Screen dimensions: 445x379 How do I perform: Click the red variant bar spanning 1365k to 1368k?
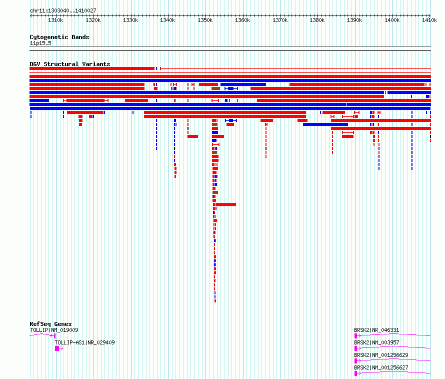coord(267,121)
